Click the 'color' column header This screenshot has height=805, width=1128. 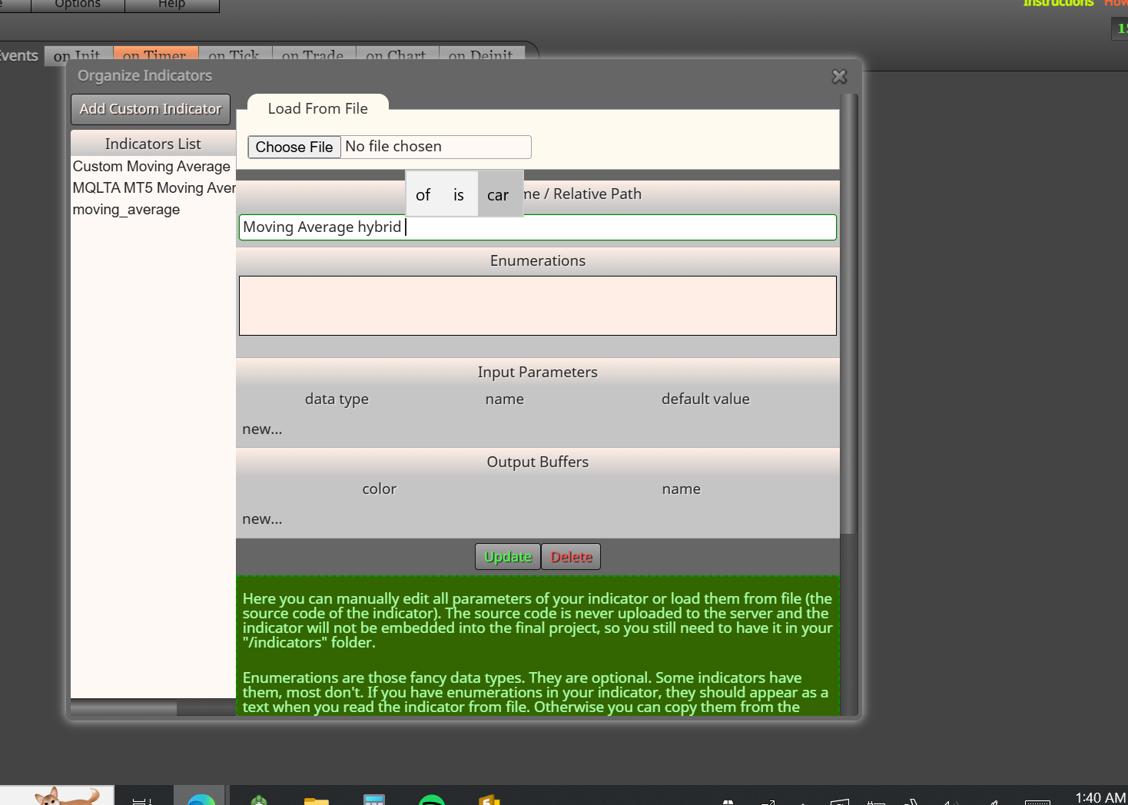379,489
